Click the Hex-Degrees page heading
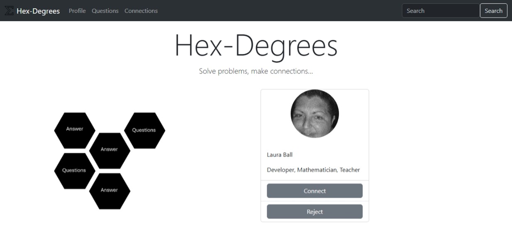512x245 pixels. tap(256, 47)
